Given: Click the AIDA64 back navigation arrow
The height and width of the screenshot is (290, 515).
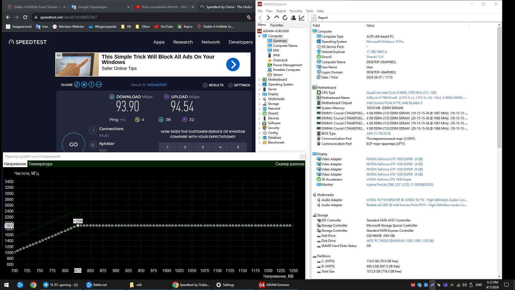Looking at the screenshot, I should [x=260, y=18].
